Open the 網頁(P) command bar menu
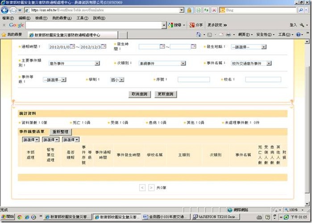 pyautogui.click(x=245, y=35)
